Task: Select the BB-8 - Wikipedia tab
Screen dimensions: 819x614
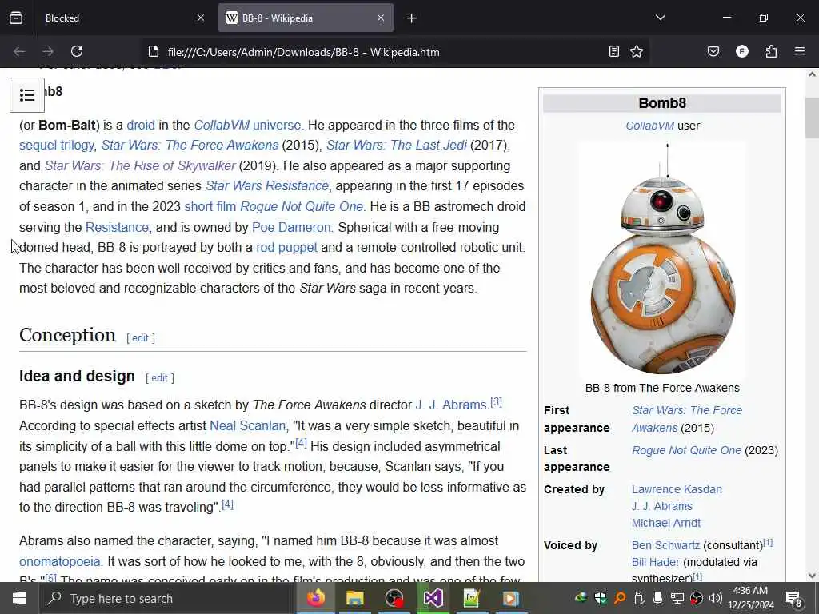Action: [306, 18]
